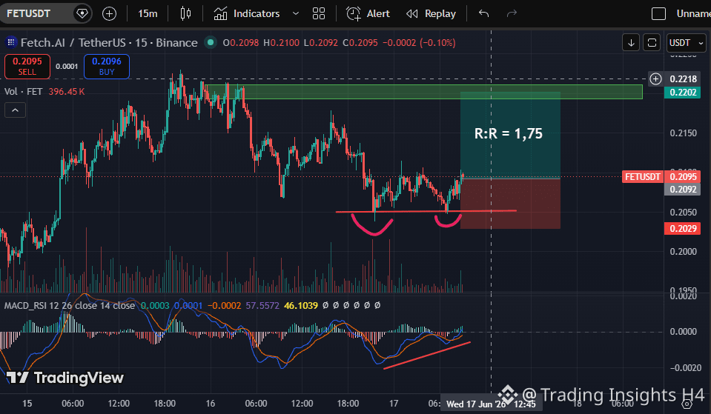Viewport: 711px width, 414px height.
Task: Change the 15m timeframe interval
Action: point(148,13)
